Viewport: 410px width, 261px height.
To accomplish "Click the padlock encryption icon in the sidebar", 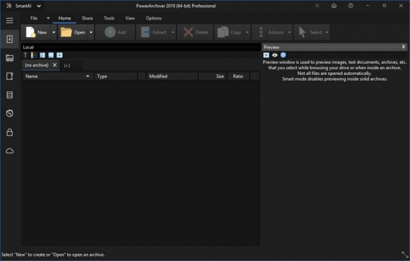I will coord(9,132).
